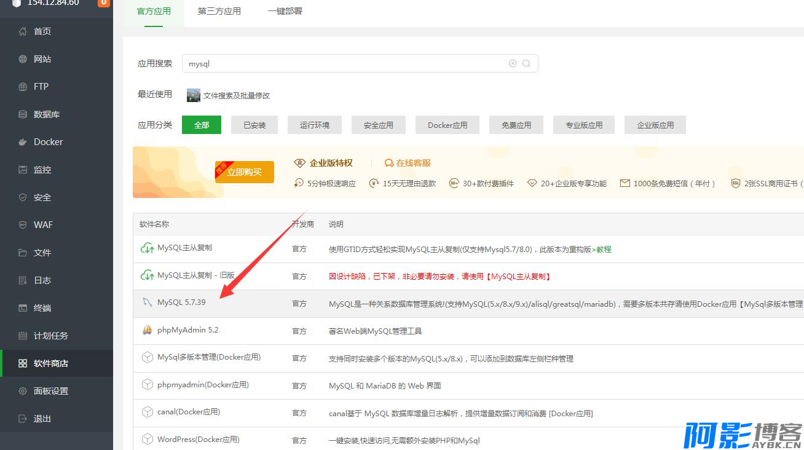The width and height of the screenshot is (804, 450).
Task: Click the 软件商店 grid icon
Action: pos(23,363)
